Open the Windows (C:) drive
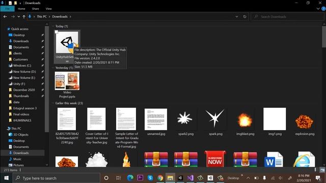 tap(22, 66)
